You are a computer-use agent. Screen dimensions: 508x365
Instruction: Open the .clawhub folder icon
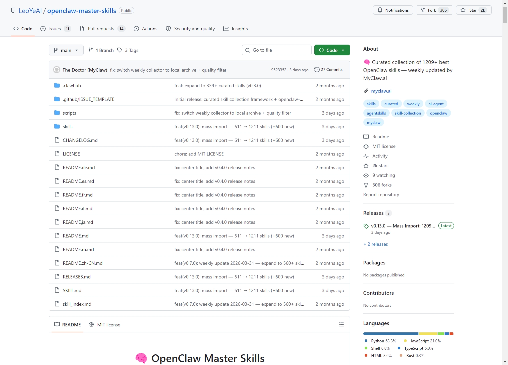(57, 86)
